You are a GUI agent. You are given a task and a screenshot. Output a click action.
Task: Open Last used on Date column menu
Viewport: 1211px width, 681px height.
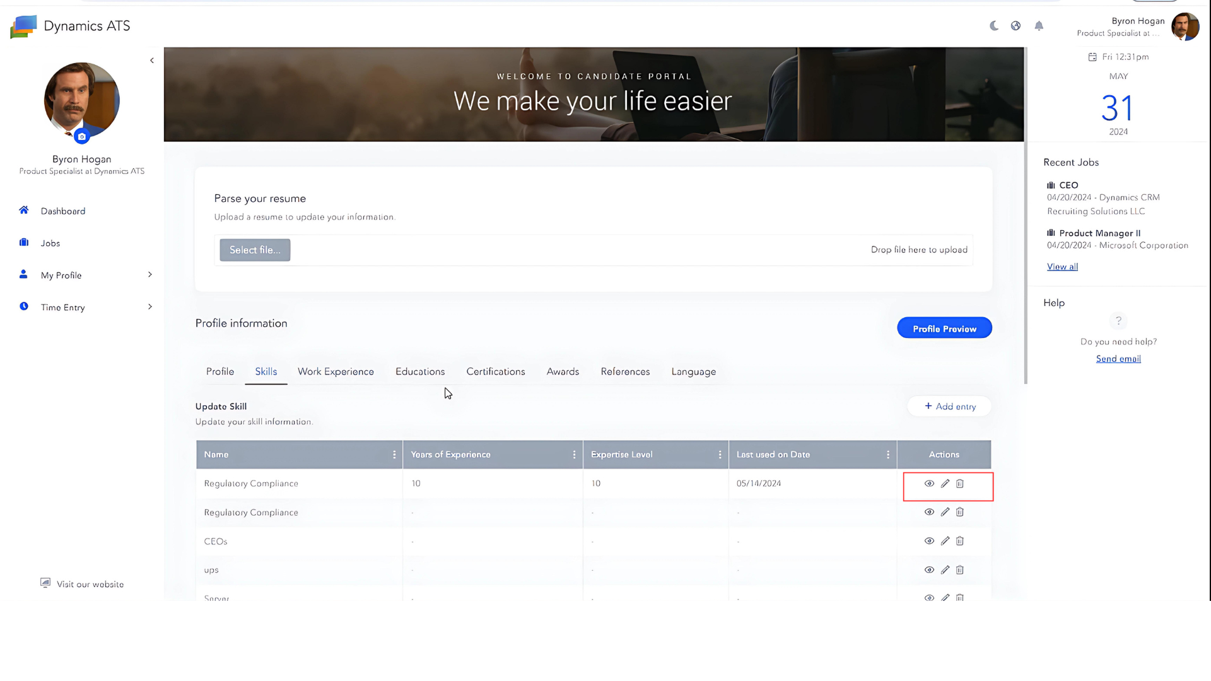coord(888,455)
